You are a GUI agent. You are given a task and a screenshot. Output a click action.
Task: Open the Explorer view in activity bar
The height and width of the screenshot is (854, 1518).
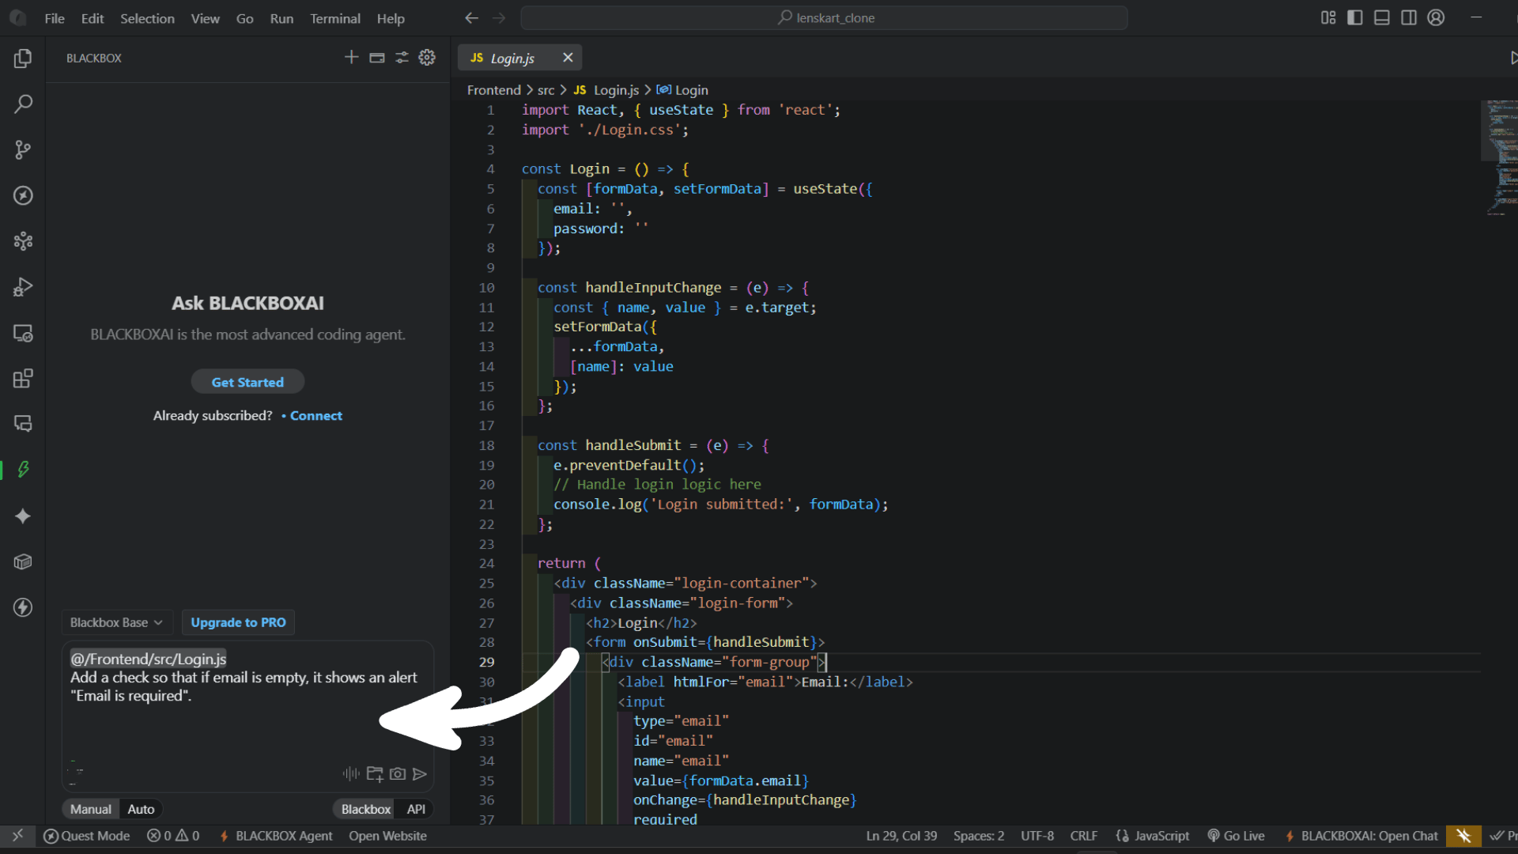[x=23, y=59]
